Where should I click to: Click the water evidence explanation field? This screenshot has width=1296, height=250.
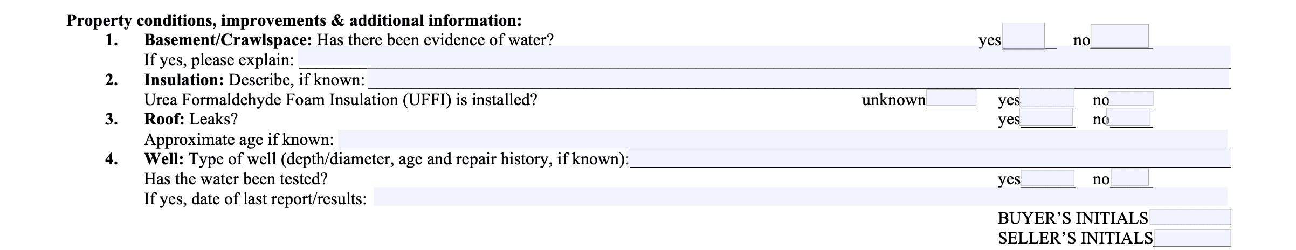pos(764,57)
